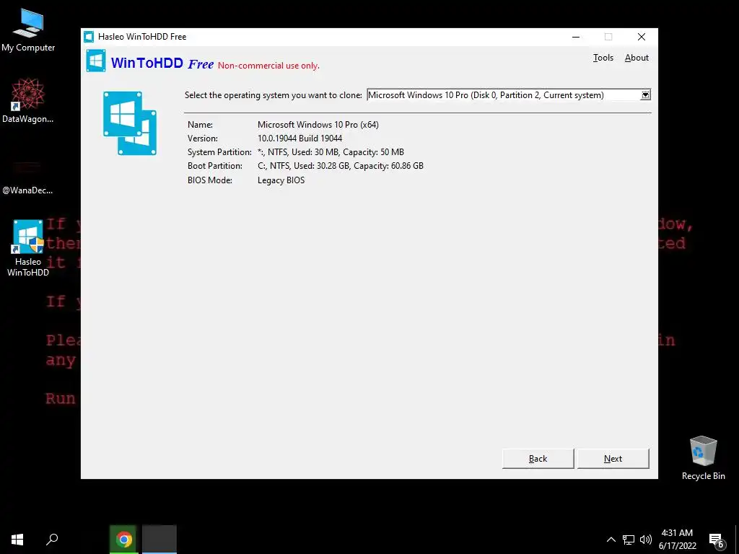Click System Partition value 'Capacity: 50 MB'
This screenshot has height=554, width=739.
pyautogui.click(x=373, y=152)
